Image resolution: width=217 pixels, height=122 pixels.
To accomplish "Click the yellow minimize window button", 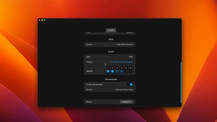I will (x=42, y=20).
